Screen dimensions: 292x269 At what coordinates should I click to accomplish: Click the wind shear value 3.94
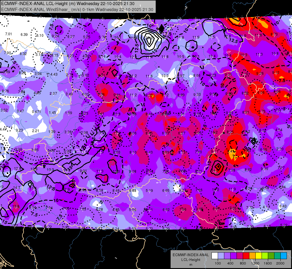click(38, 74)
